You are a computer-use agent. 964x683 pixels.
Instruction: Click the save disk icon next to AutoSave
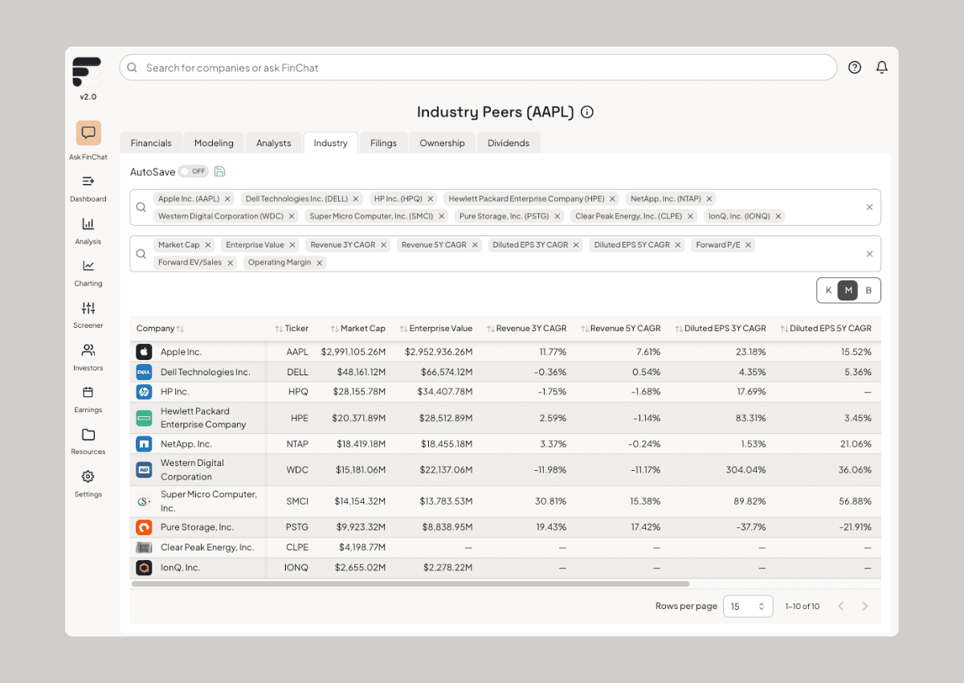coord(220,171)
